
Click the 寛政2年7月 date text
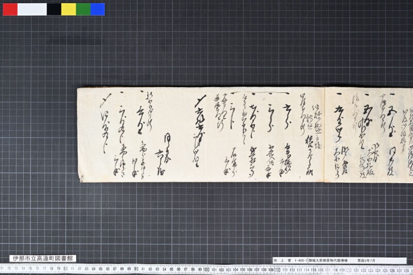click(366, 260)
